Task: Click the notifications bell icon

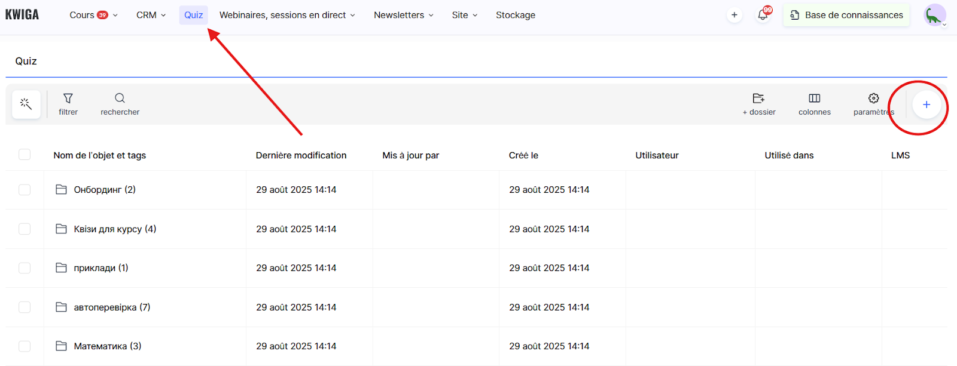Action: pyautogui.click(x=763, y=15)
